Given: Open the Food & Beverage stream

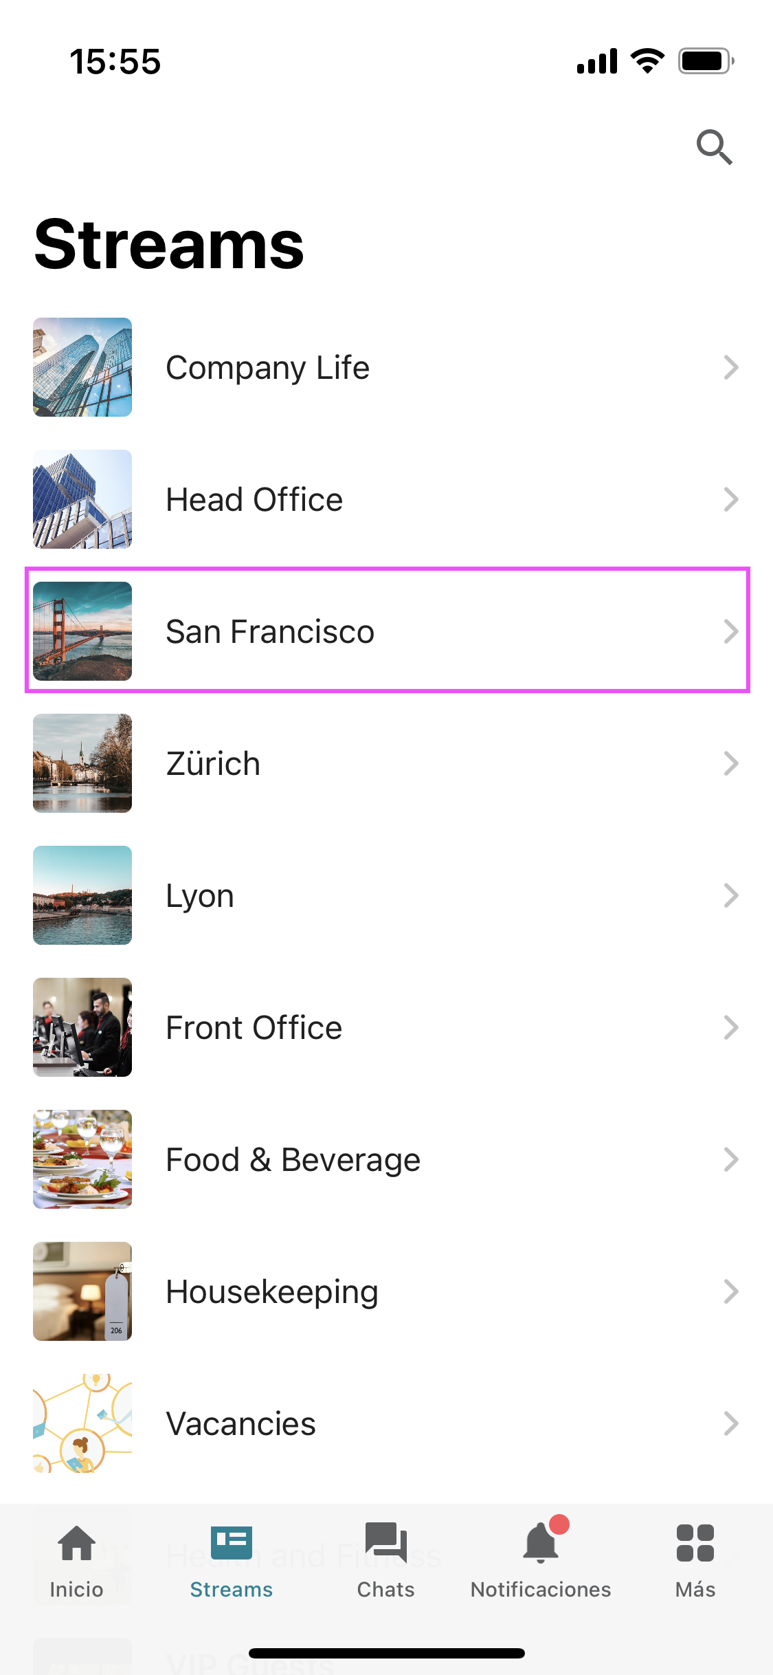Looking at the screenshot, I should (x=293, y=1159).
